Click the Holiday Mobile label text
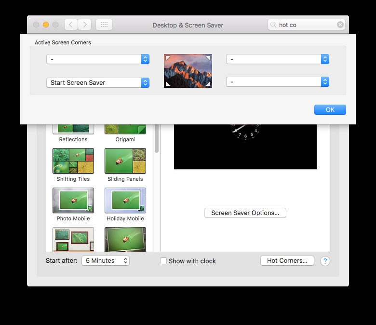 tap(125, 218)
